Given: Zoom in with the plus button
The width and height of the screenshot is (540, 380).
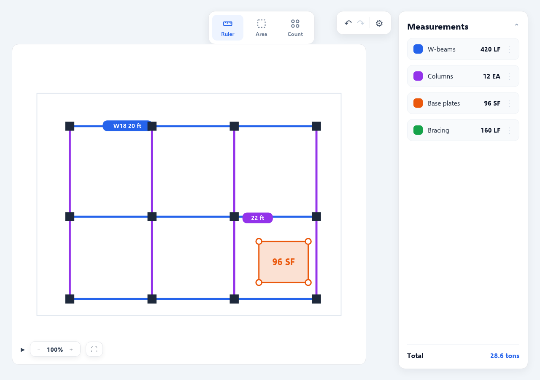Looking at the screenshot, I should 71,349.
